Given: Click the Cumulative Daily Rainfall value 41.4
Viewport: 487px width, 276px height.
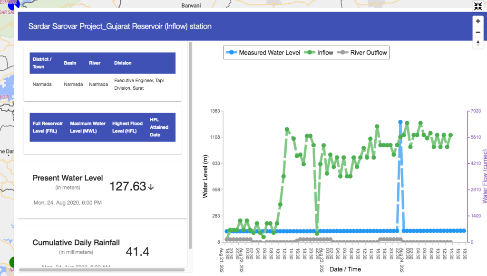Looking at the screenshot, I should 137,251.
